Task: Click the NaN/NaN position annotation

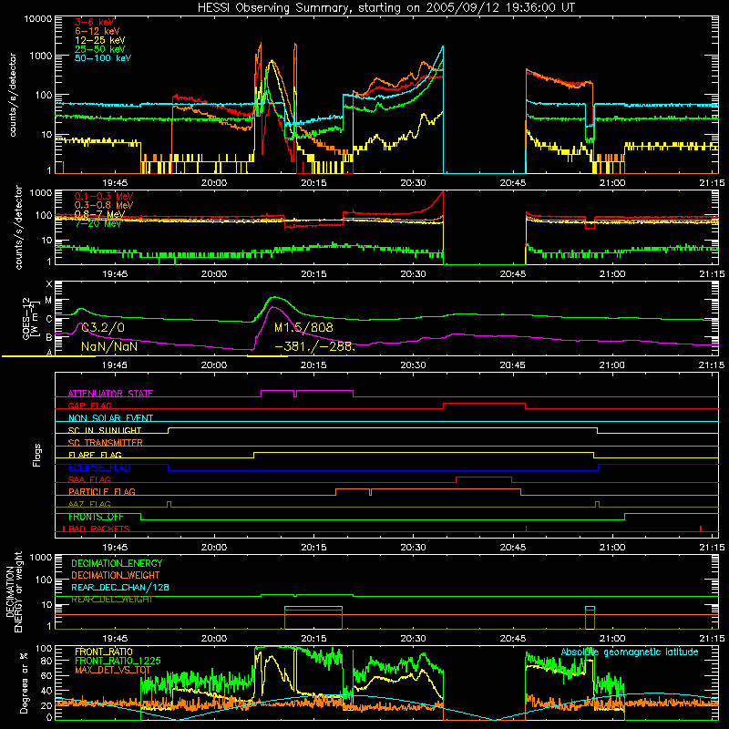Action: (x=108, y=347)
